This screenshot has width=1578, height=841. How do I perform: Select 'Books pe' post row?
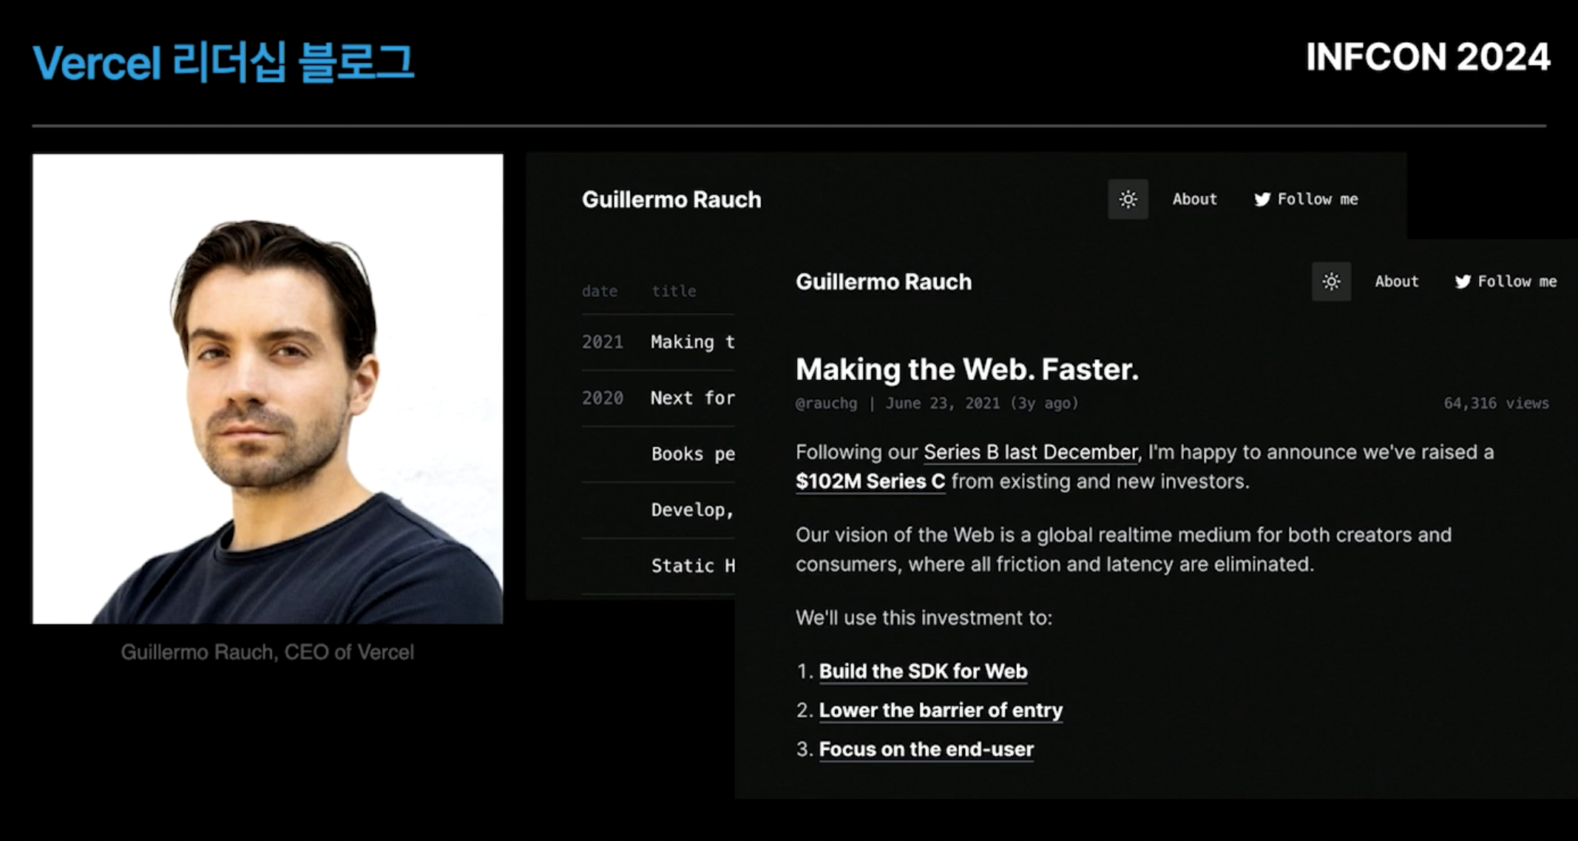658,454
